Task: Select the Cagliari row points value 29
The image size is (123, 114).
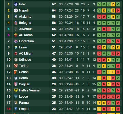Action: tap(54, 84)
